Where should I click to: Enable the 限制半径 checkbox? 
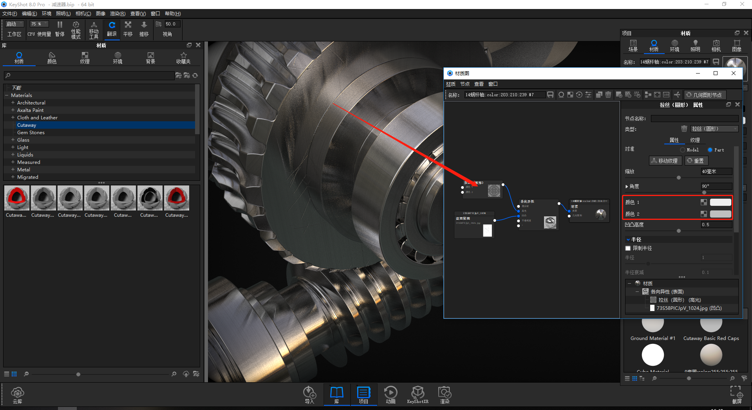[628, 248]
